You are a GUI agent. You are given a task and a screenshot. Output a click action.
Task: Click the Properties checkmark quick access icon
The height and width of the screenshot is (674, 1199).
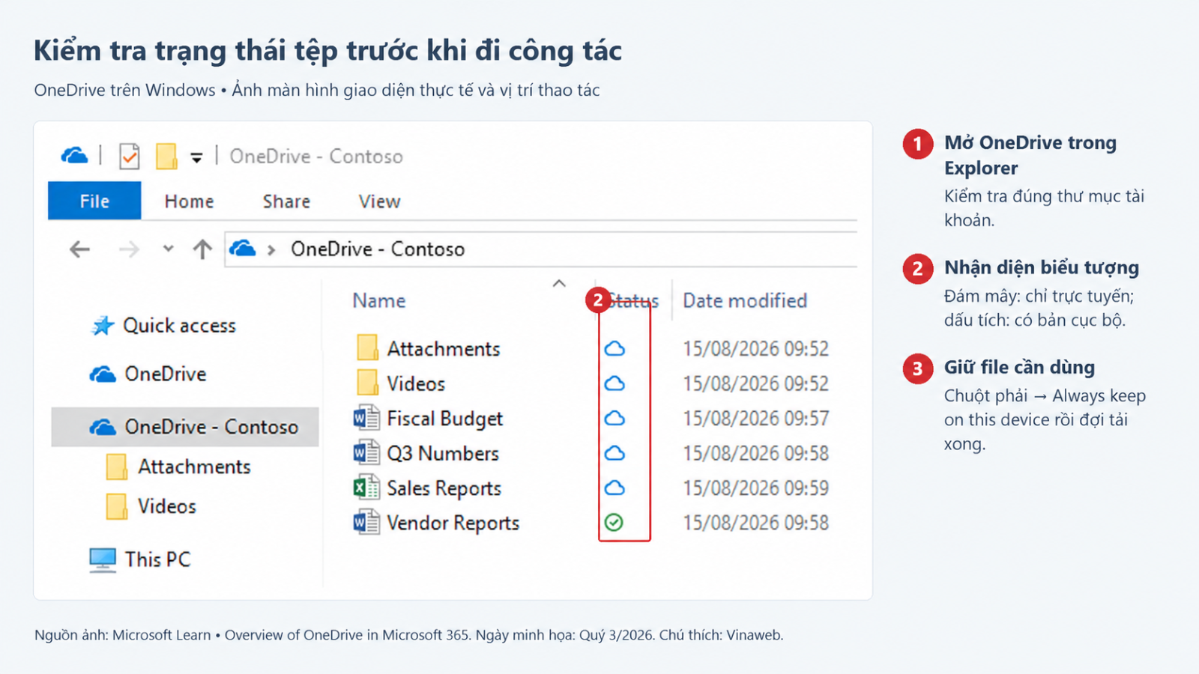pyautogui.click(x=130, y=157)
